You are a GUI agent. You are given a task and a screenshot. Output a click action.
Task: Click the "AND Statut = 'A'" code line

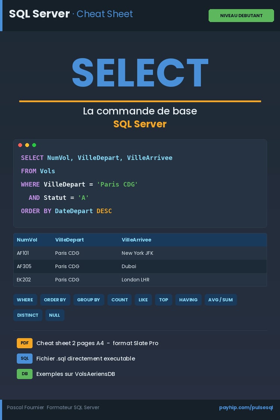click(x=59, y=197)
